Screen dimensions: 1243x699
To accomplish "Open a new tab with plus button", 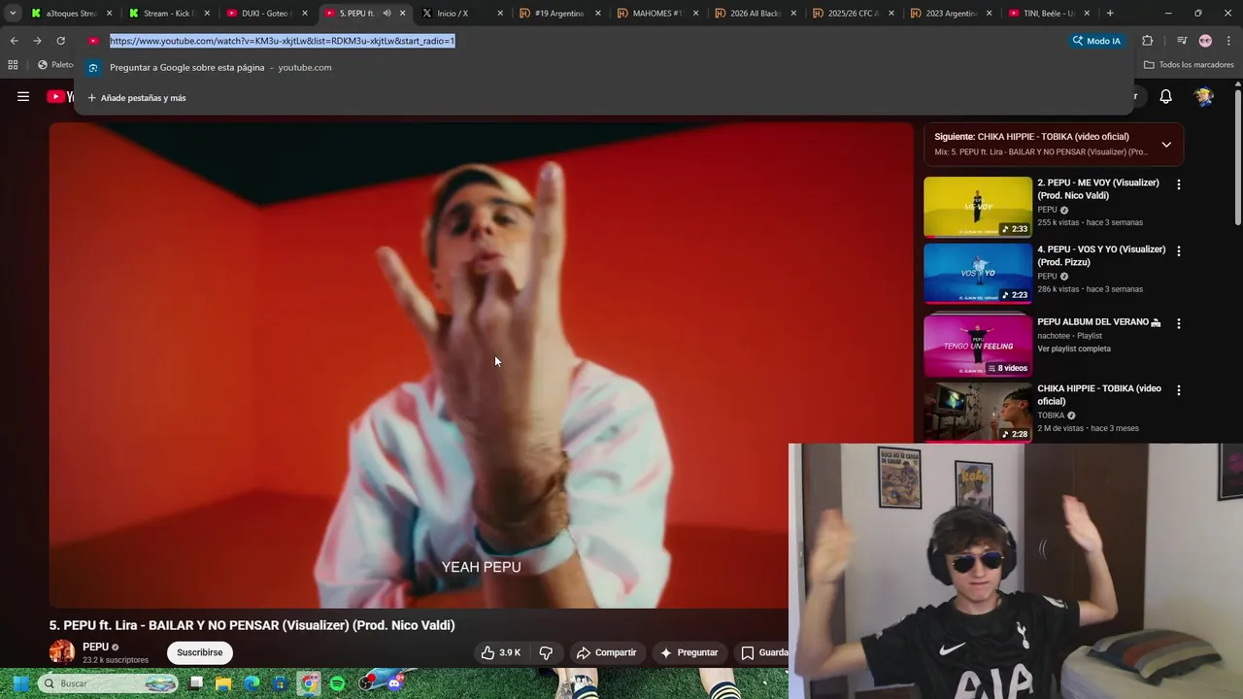I will pyautogui.click(x=1110, y=14).
